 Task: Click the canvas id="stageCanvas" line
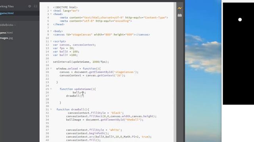(x=102, y=35)
